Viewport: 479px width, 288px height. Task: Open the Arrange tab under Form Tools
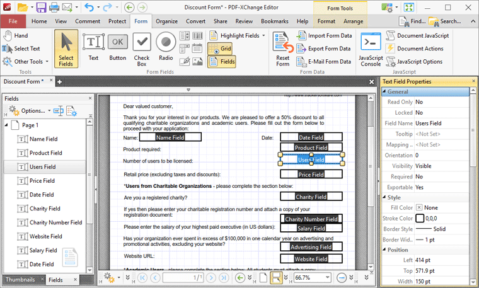[353, 21]
